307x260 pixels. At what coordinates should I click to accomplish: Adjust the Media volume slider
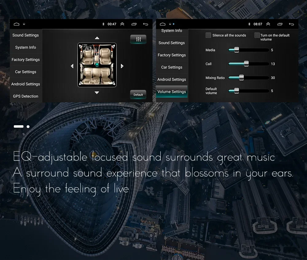pyautogui.click(x=249, y=50)
